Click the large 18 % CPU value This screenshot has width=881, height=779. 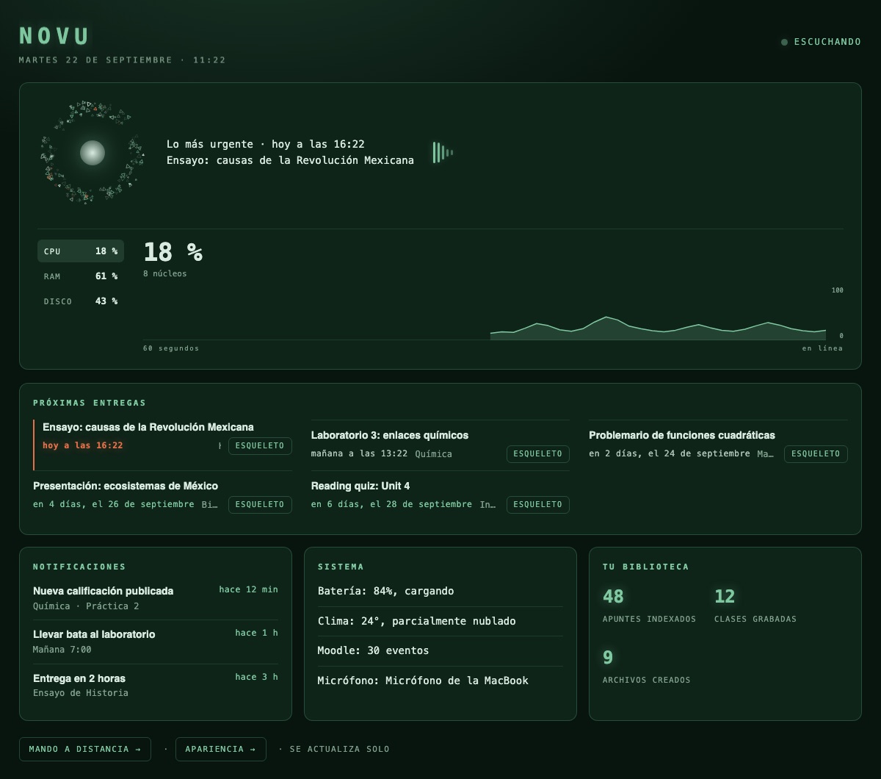tap(173, 252)
